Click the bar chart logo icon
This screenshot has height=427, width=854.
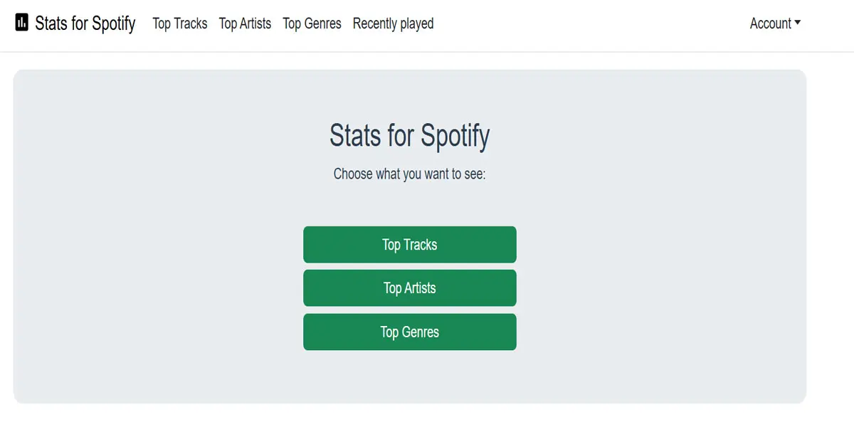(x=22, y=23)
